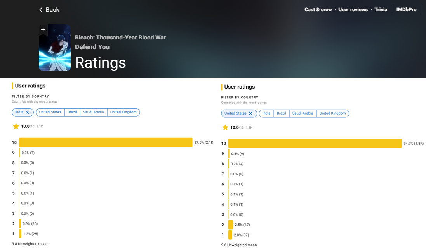426x252 pixels.
Task: Select United Kingdom filter chip in right panel
Action: tap(332, 113)
